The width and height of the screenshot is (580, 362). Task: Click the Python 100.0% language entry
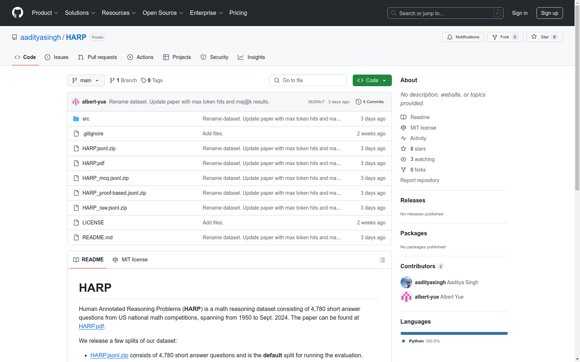(x=421, y=341)
